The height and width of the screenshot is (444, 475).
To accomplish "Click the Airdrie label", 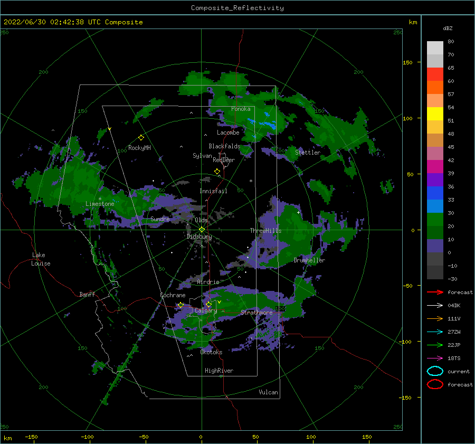I will click(208, 282).
